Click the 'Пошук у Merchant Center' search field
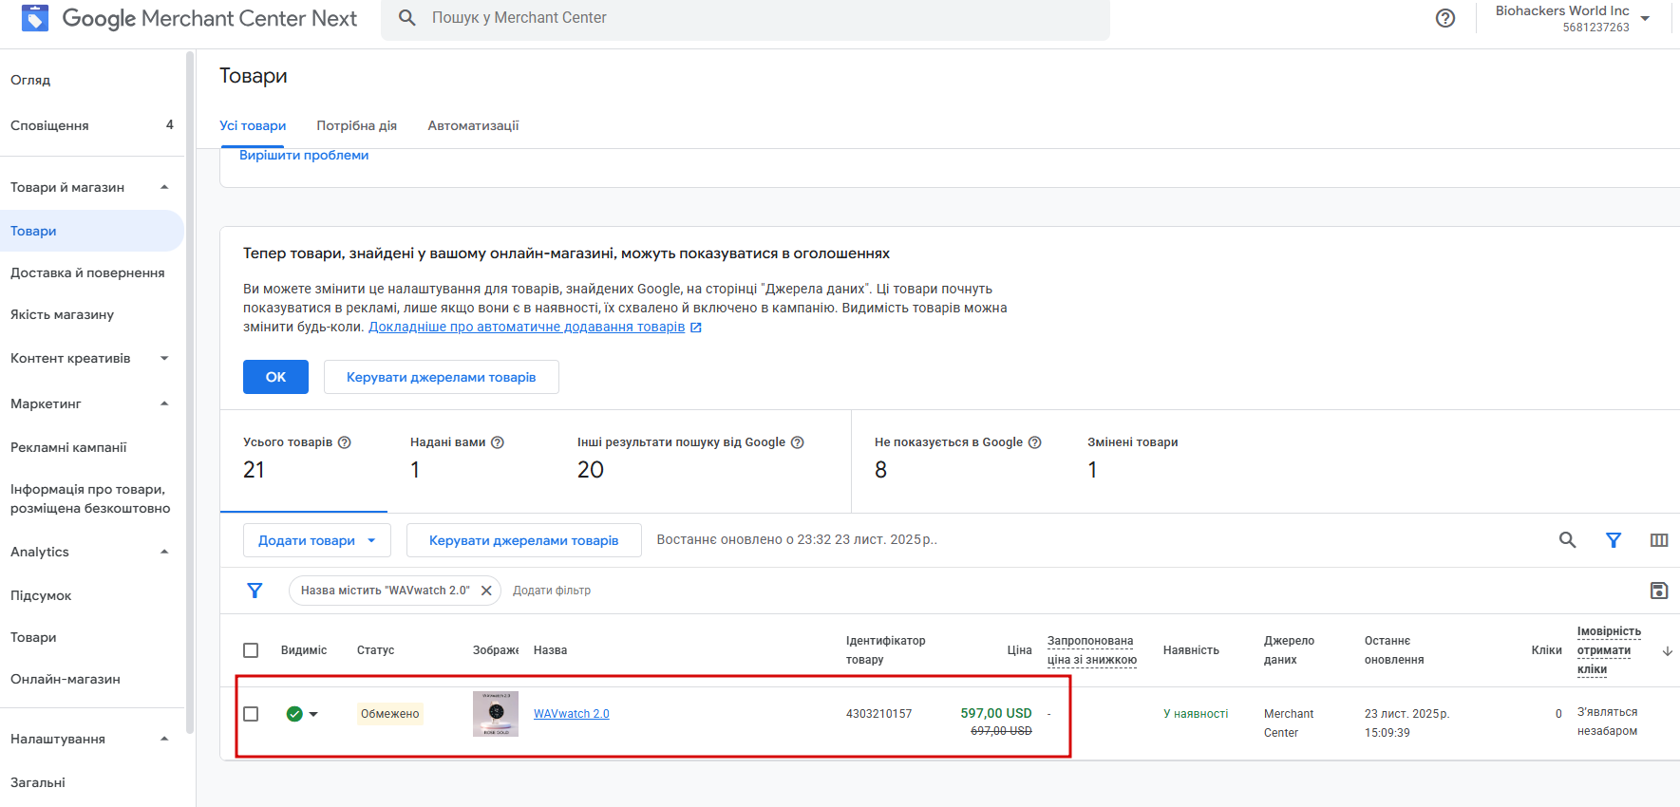 746,19
